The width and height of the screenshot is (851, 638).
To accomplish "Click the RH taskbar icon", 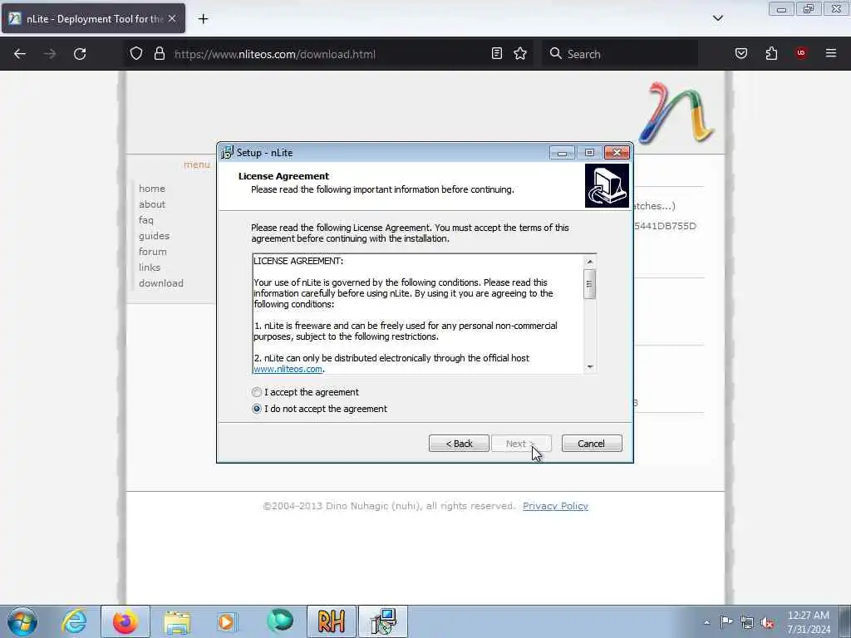I will (332, 621).
